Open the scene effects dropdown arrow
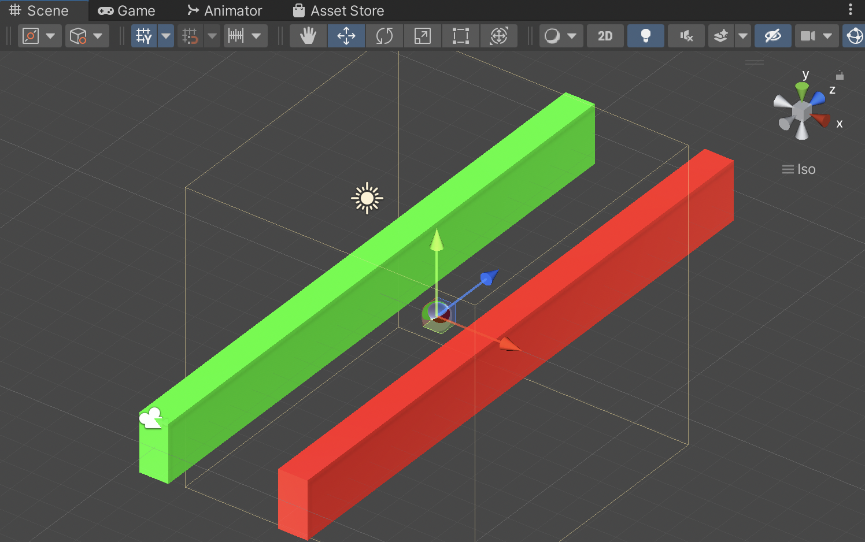865x542 pixels. 743,36
